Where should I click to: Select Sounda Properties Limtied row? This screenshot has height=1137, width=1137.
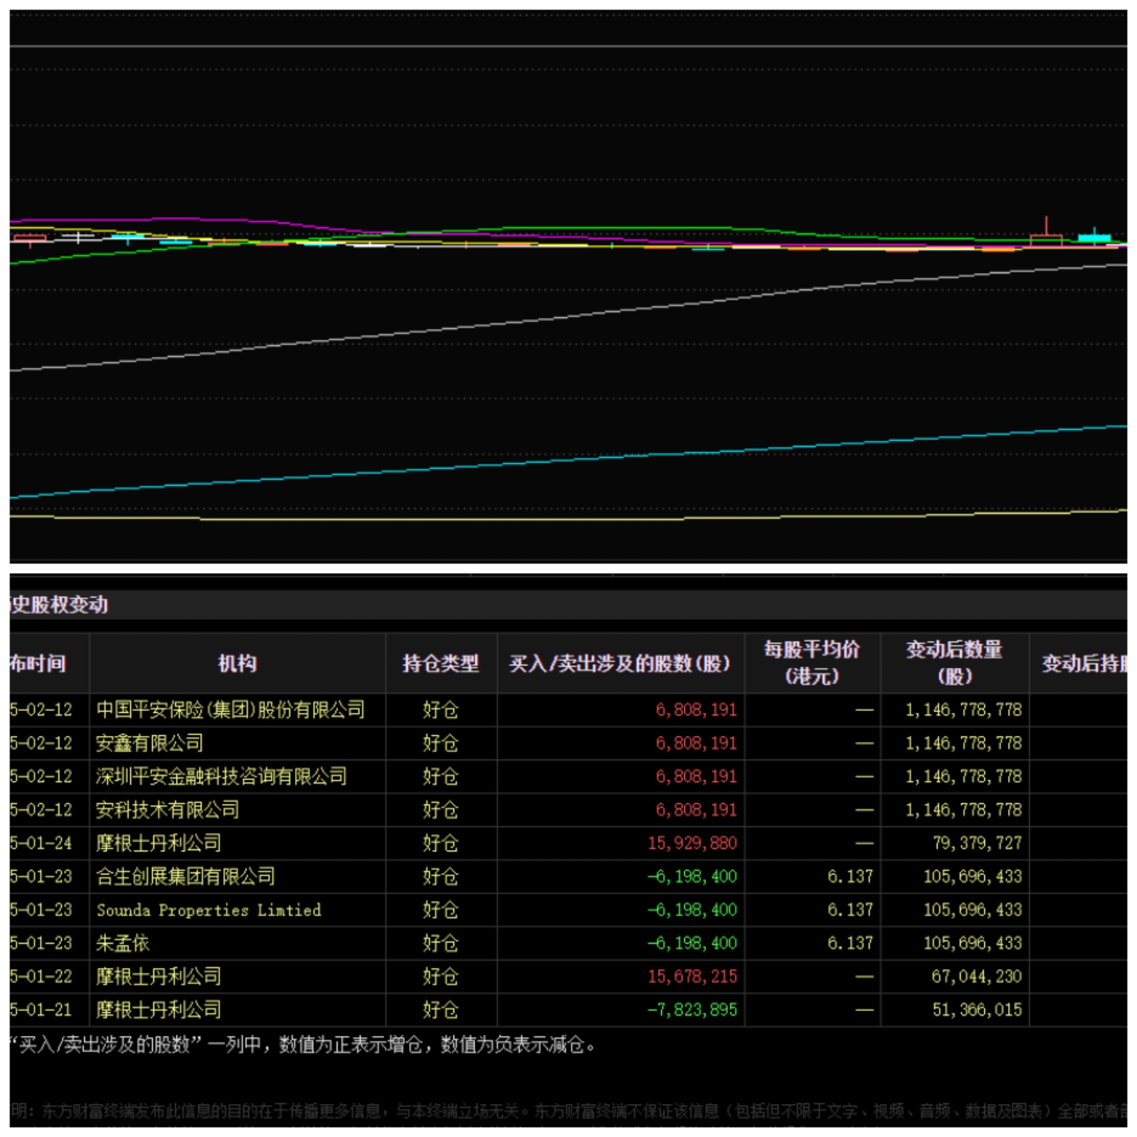click(209, 910)
